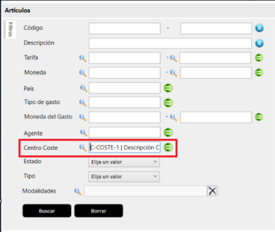Clear Modalidades with the X button

click(x=212, y=191)
